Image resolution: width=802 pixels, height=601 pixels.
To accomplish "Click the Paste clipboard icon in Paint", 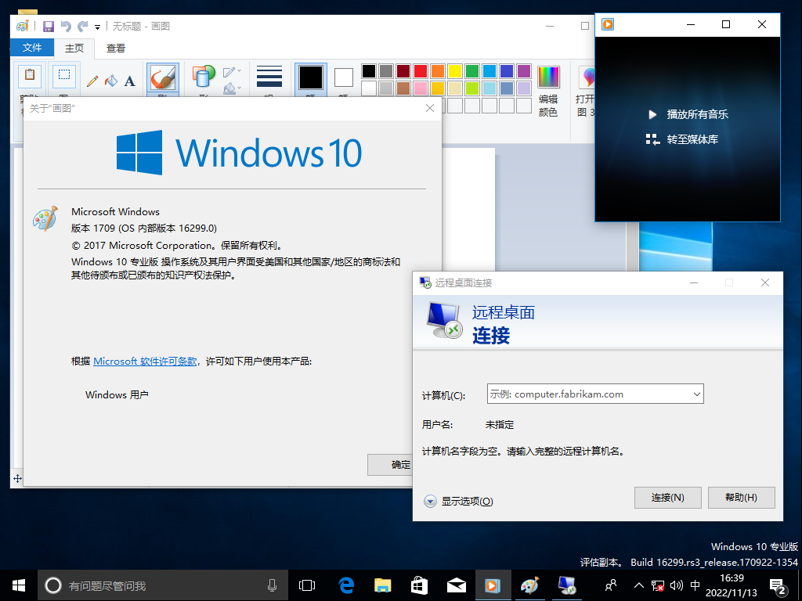I will [30, 76].
